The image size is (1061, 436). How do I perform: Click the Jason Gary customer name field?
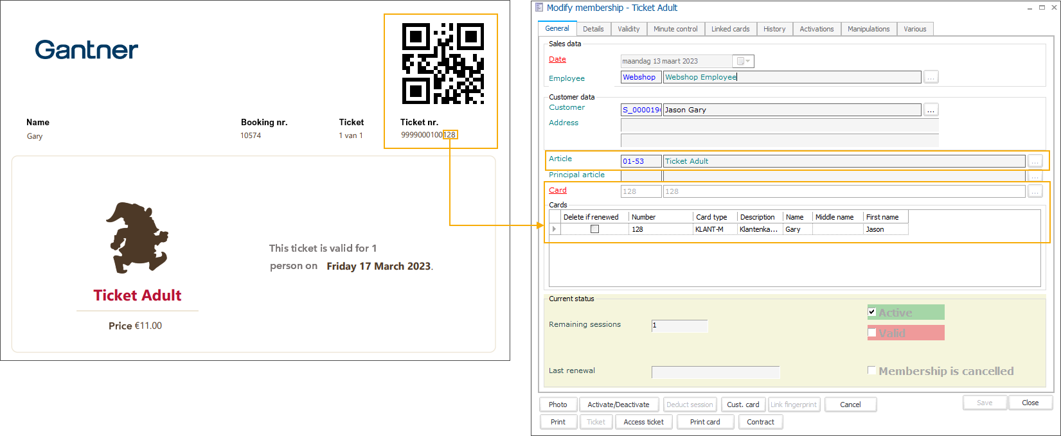792,110
